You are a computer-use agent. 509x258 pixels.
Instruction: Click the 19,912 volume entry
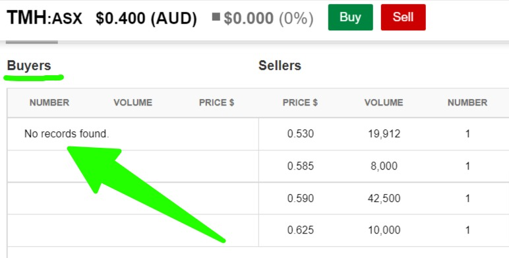click(384, 134)
